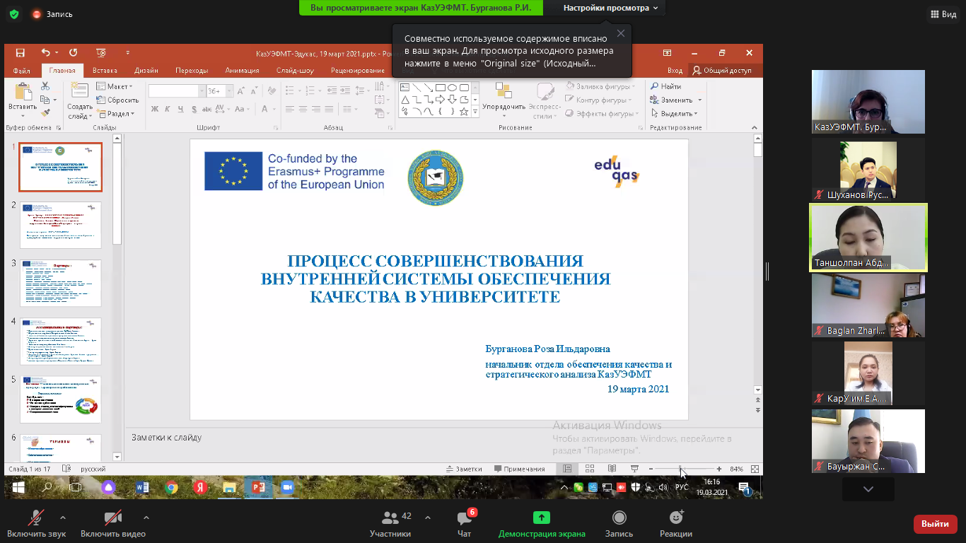
Task: Switch to the Вставка ribbon tab
Action: click(x=105, y=71)
